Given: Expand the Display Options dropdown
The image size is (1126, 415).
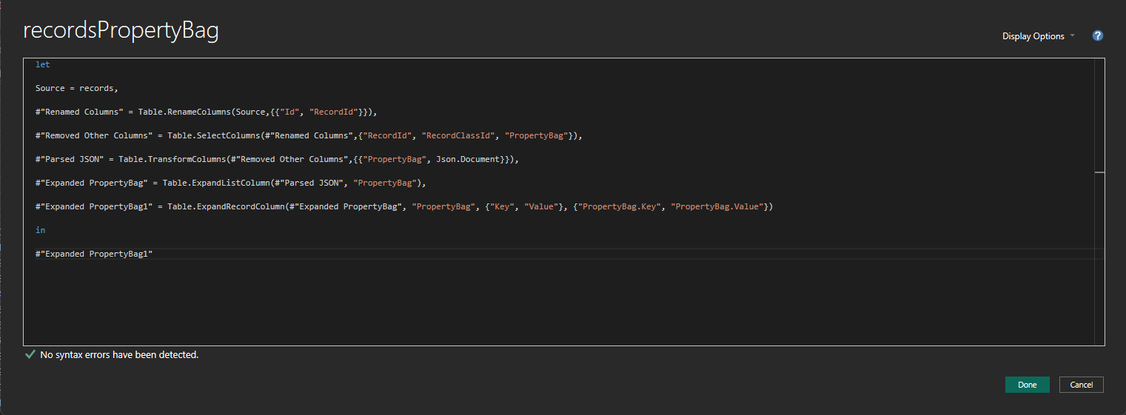Looking at the screenshot, I should (1038, 36).
